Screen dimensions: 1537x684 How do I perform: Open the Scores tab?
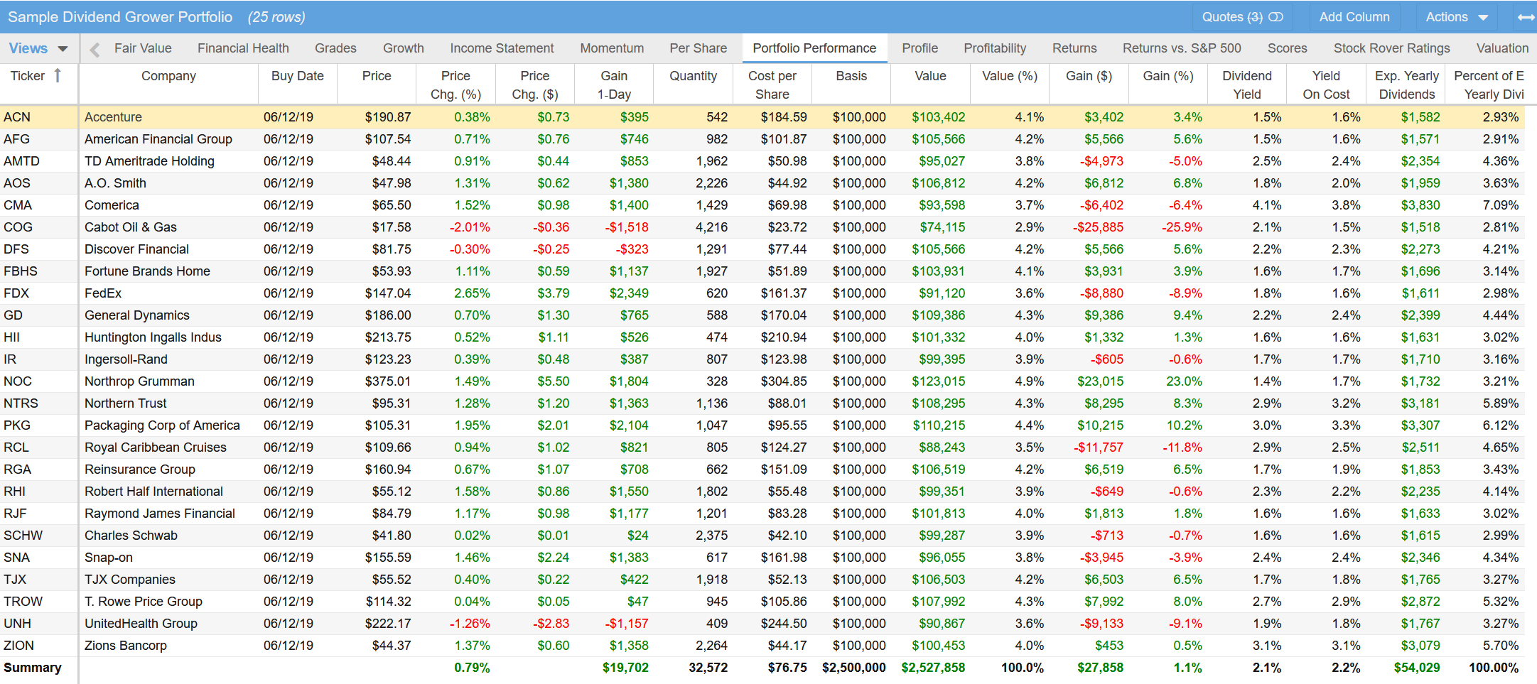1287,48
